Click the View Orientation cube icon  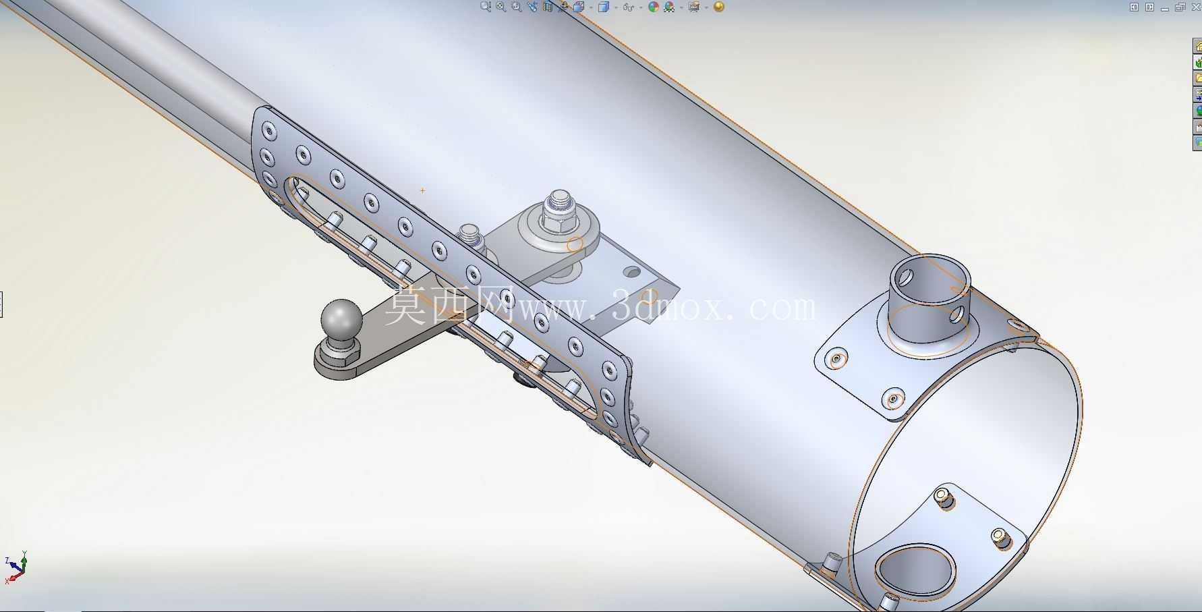(579, 7)
